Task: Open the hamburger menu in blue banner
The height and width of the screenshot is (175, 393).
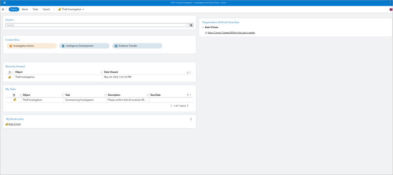Action: (x=4, y=2)
